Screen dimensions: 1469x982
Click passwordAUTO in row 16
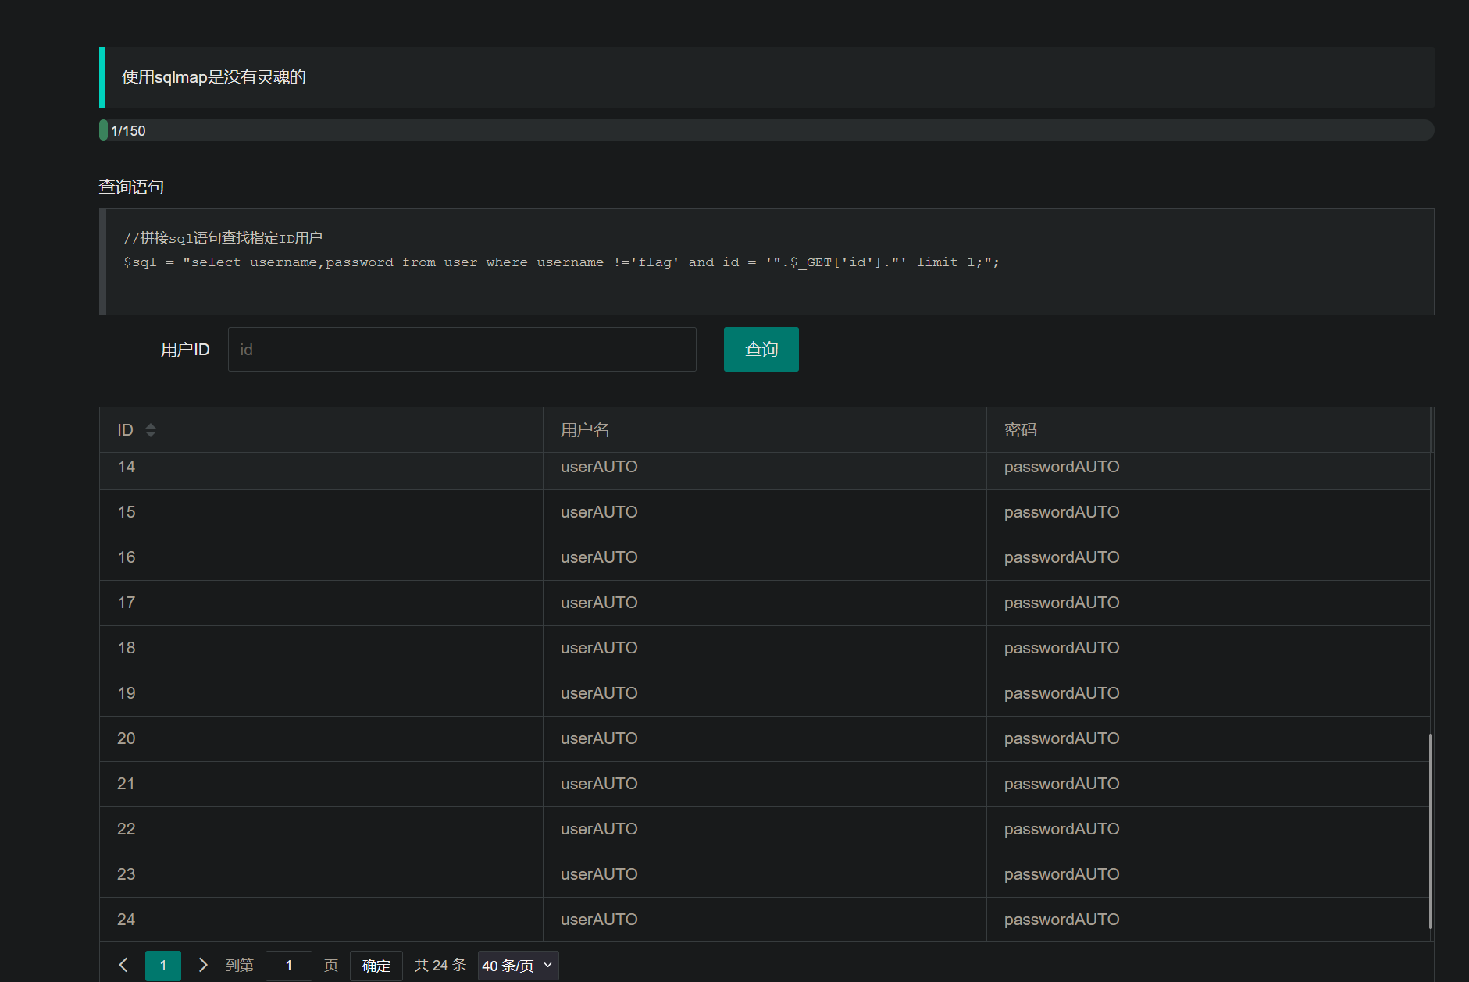pyautogui.click(x=1061, y=557)
